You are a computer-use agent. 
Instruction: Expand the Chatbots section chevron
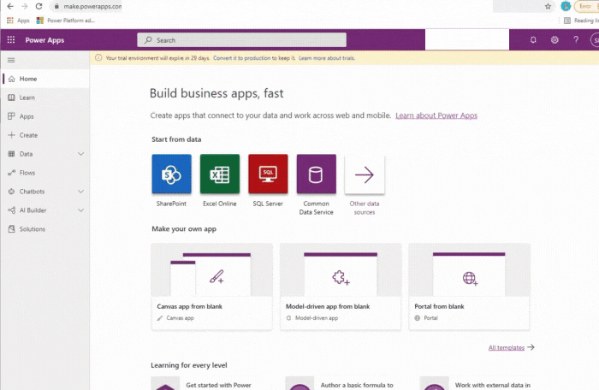[81, 192]
